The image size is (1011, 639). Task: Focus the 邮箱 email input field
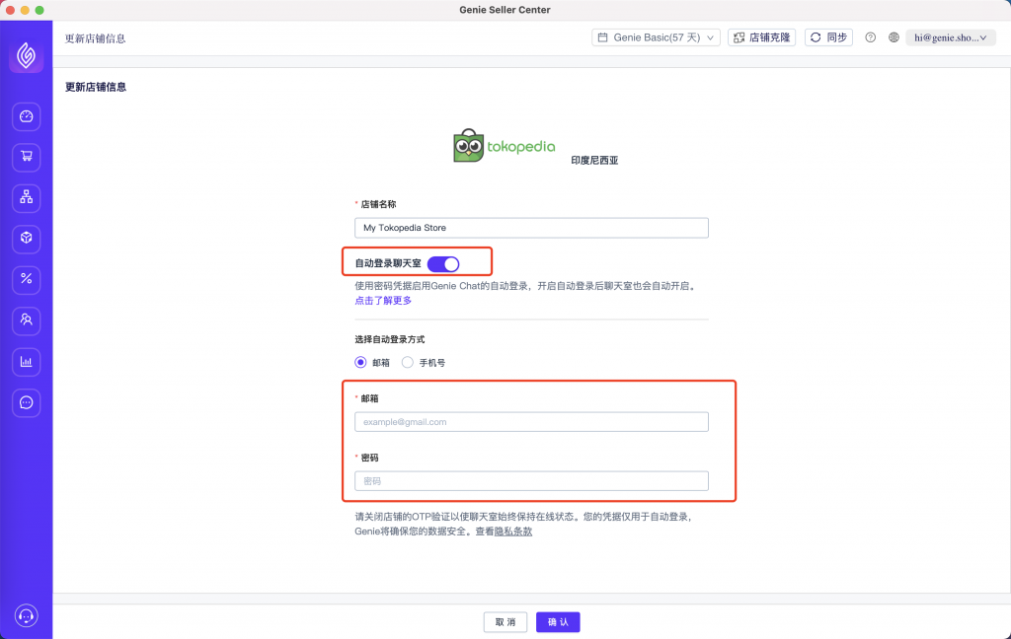[x=531, y=422]
